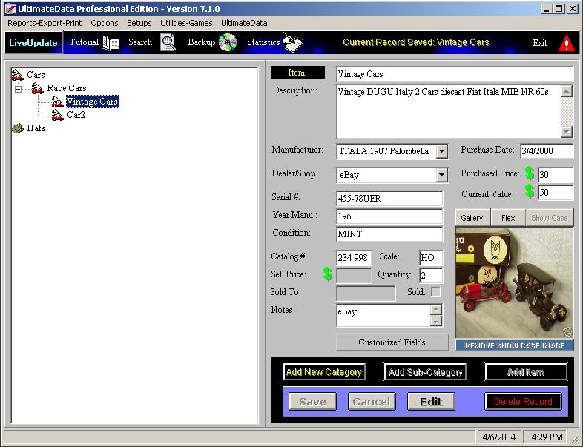Switch to the Flex tab
Viewport: 583px width, 447px height.
coord(508,218)
